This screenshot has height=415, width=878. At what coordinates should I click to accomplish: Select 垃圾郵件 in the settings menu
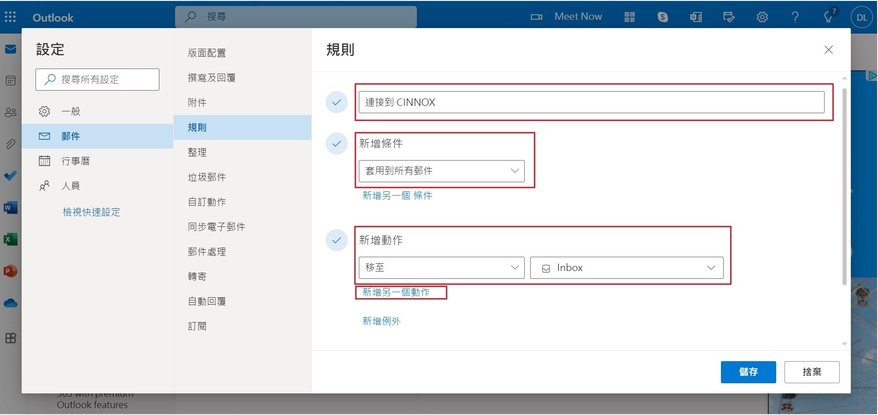pos(207,177)
